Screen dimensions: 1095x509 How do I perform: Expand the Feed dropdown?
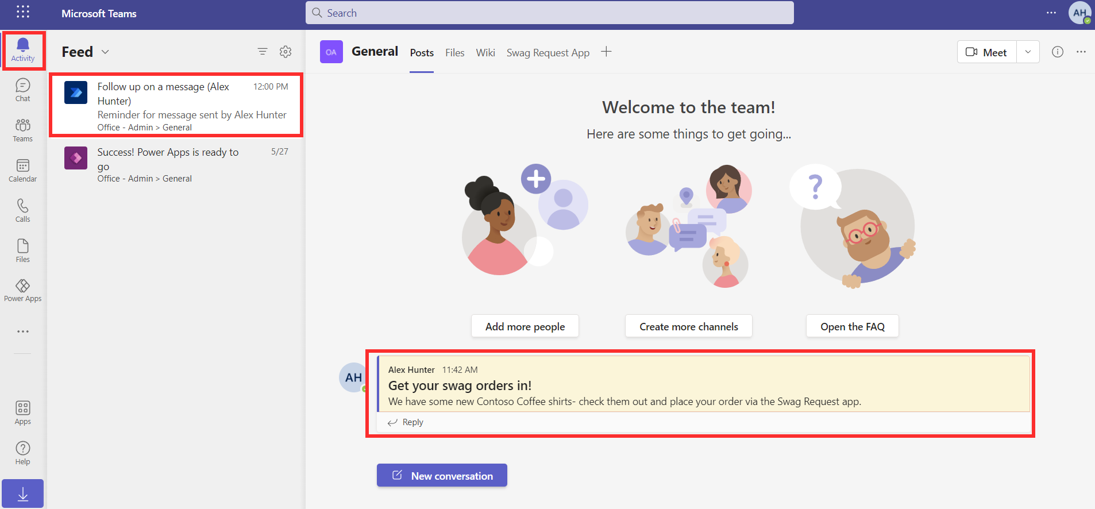click(105, 52)
